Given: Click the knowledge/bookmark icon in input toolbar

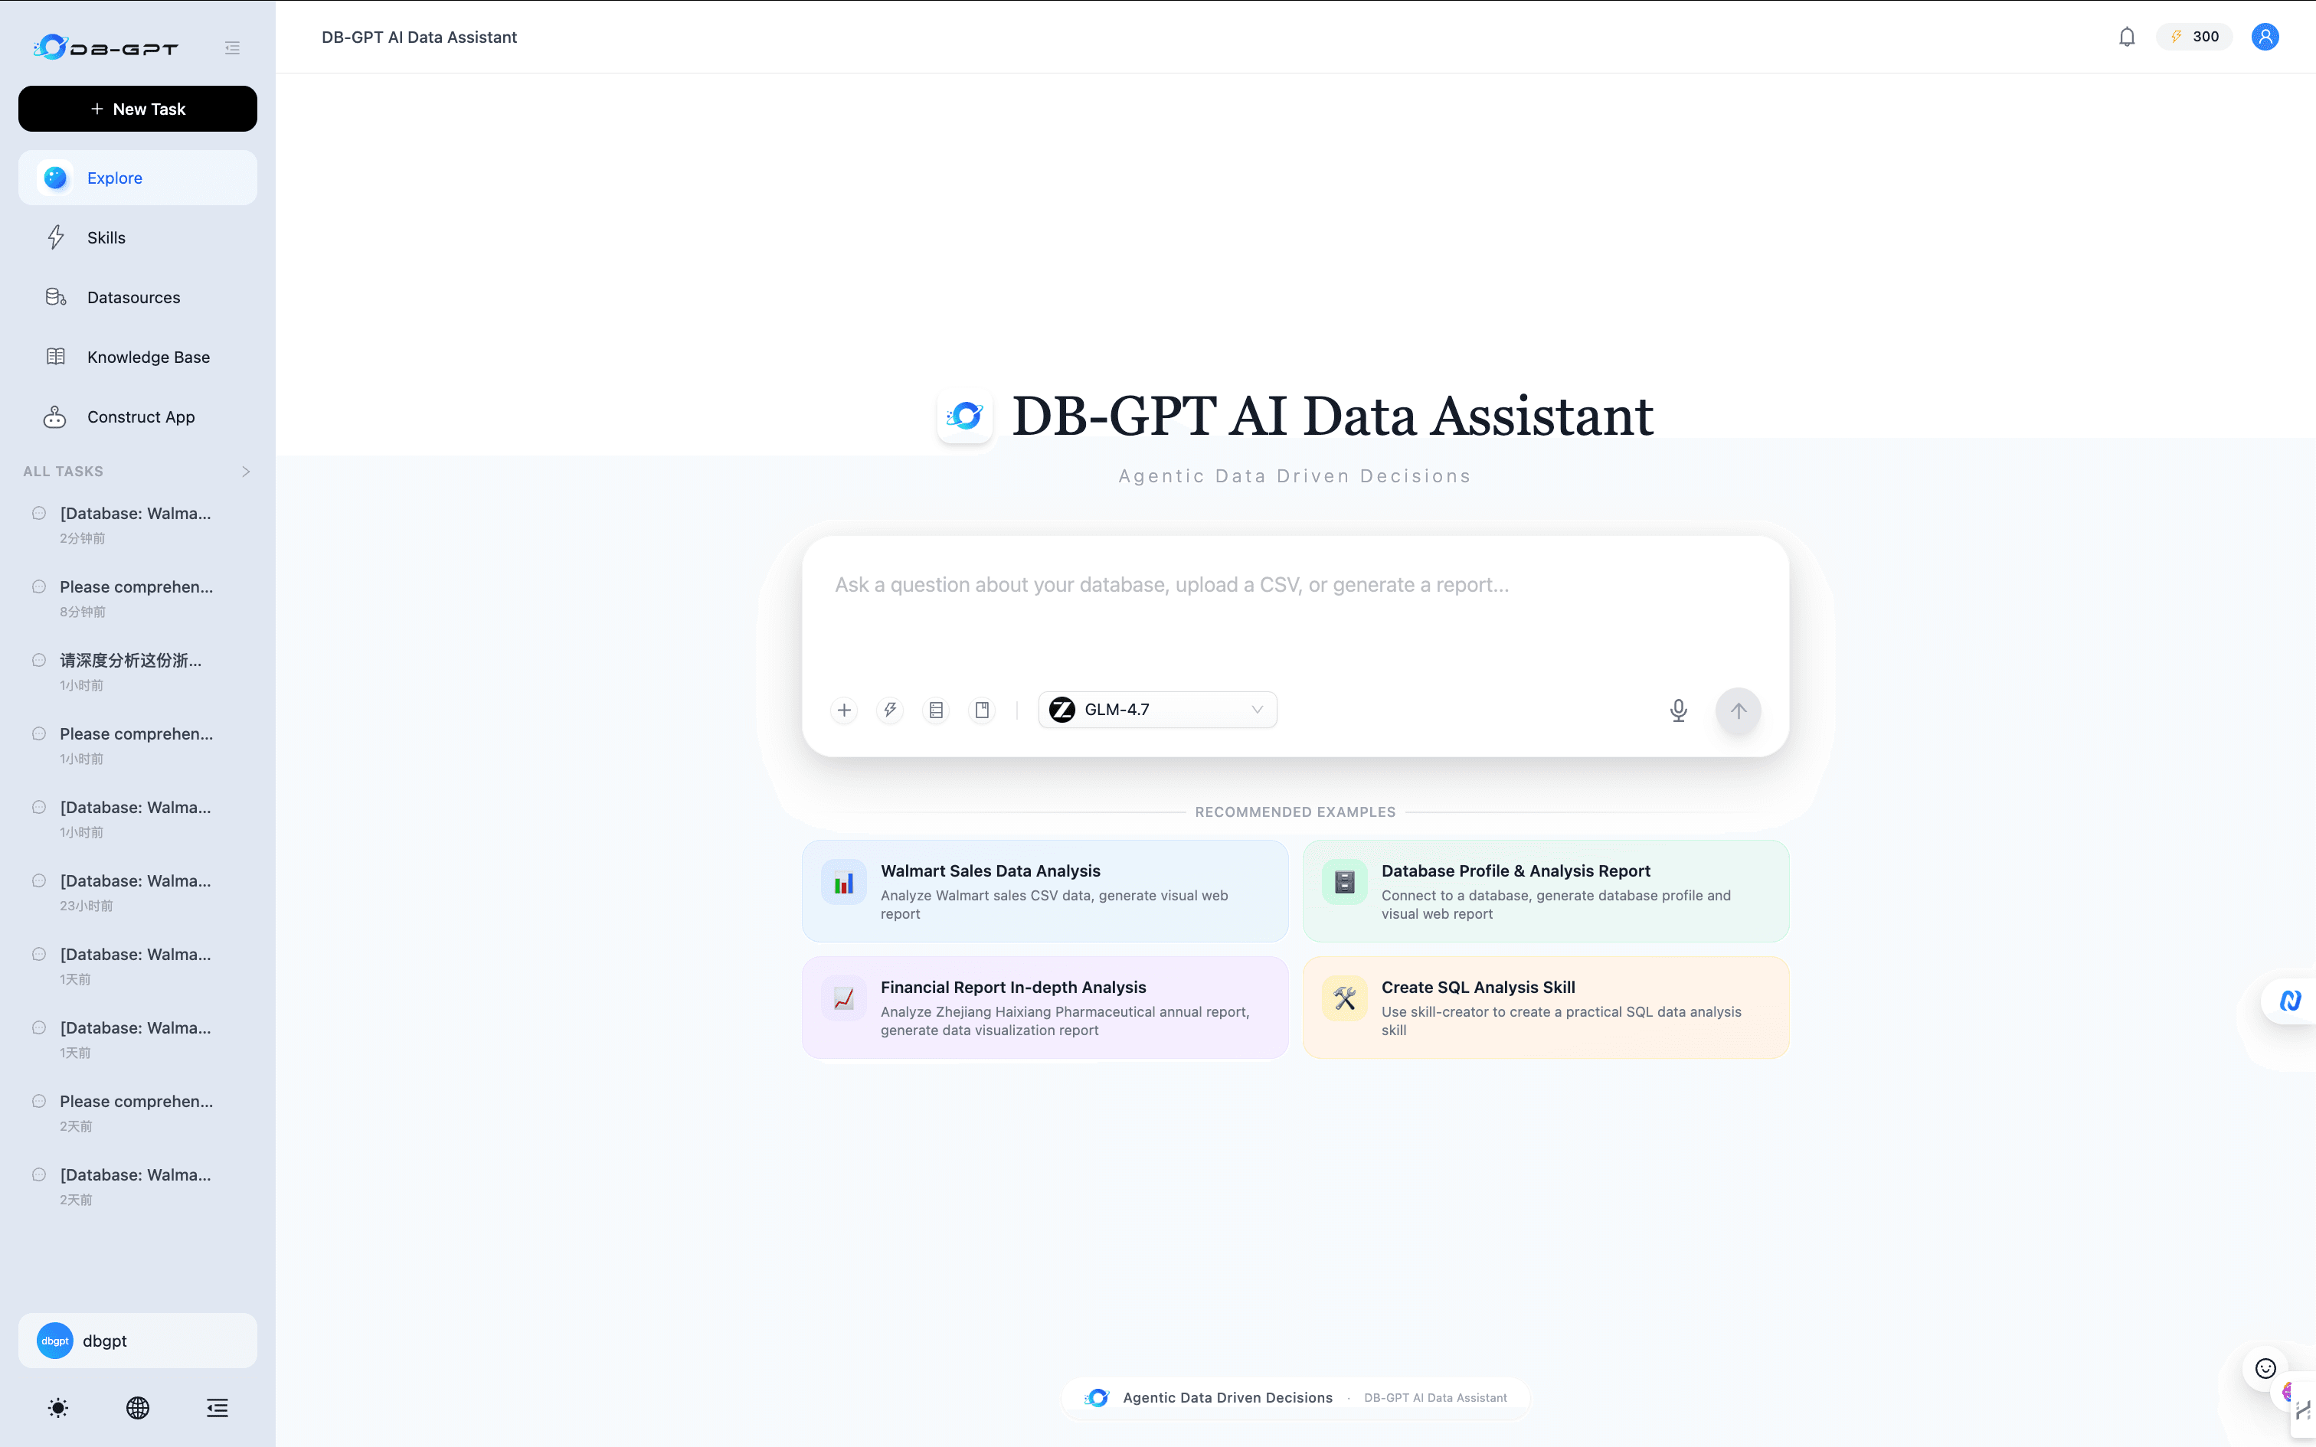Looking at the screenshot, I should coord(981,709).
